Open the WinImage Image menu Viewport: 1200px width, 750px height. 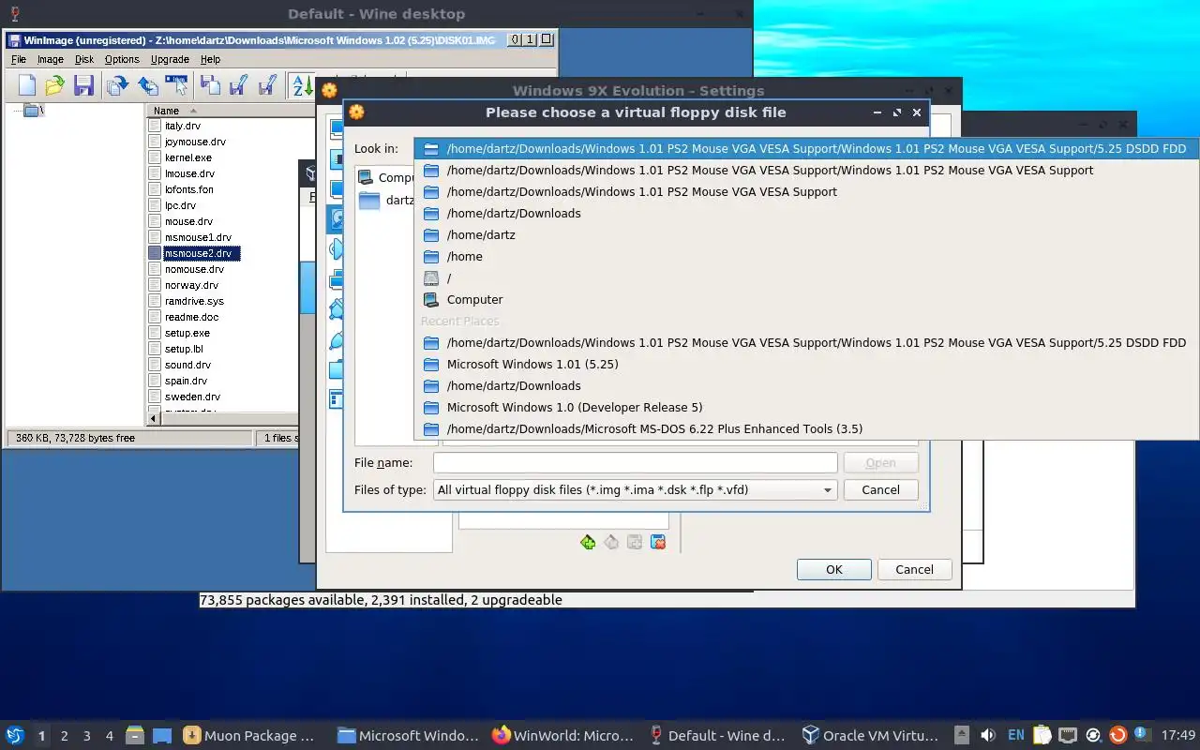point(51,59)
